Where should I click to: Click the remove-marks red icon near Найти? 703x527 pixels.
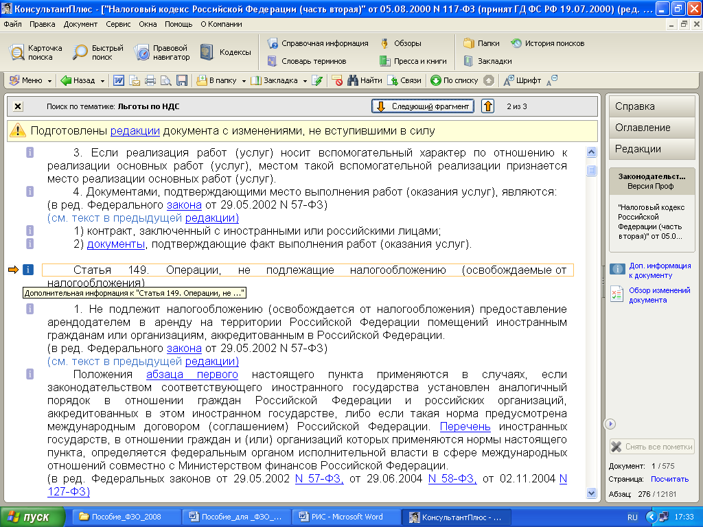point(337,81)
